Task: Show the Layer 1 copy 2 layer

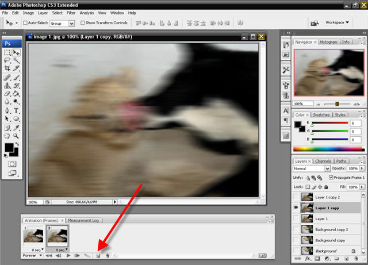Action: [x=296, y=197]
